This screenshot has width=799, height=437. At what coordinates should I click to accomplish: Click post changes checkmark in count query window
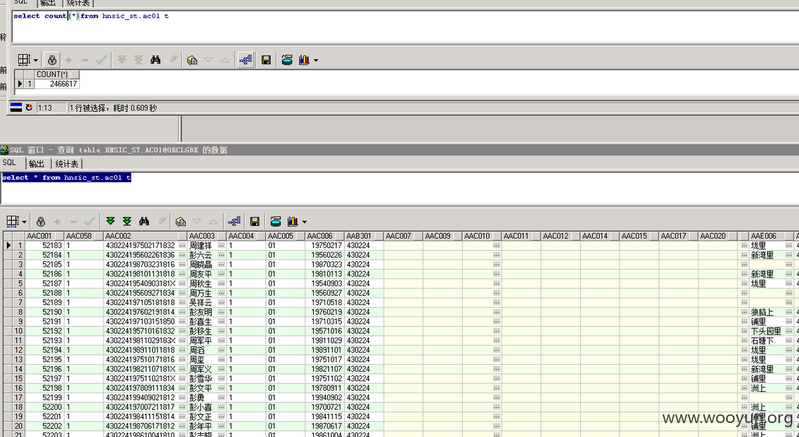pos(101,60)
